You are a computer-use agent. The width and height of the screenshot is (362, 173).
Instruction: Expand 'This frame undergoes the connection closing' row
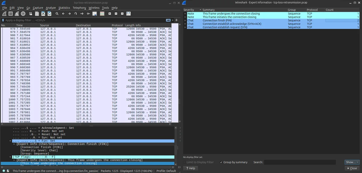pyautogui.click(x=185, y=14)
